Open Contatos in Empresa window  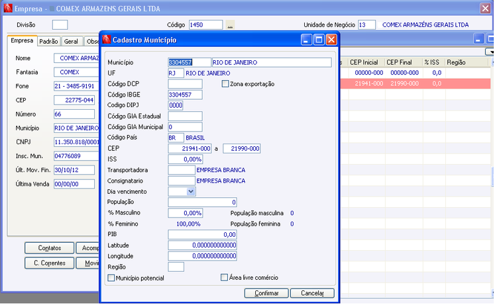(50, 248)
